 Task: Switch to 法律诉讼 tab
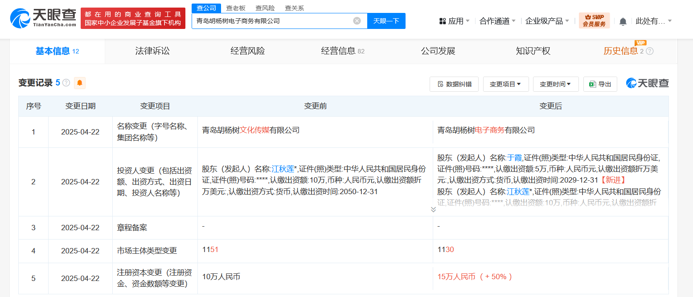pyautogui.click(x=152, y=51)
